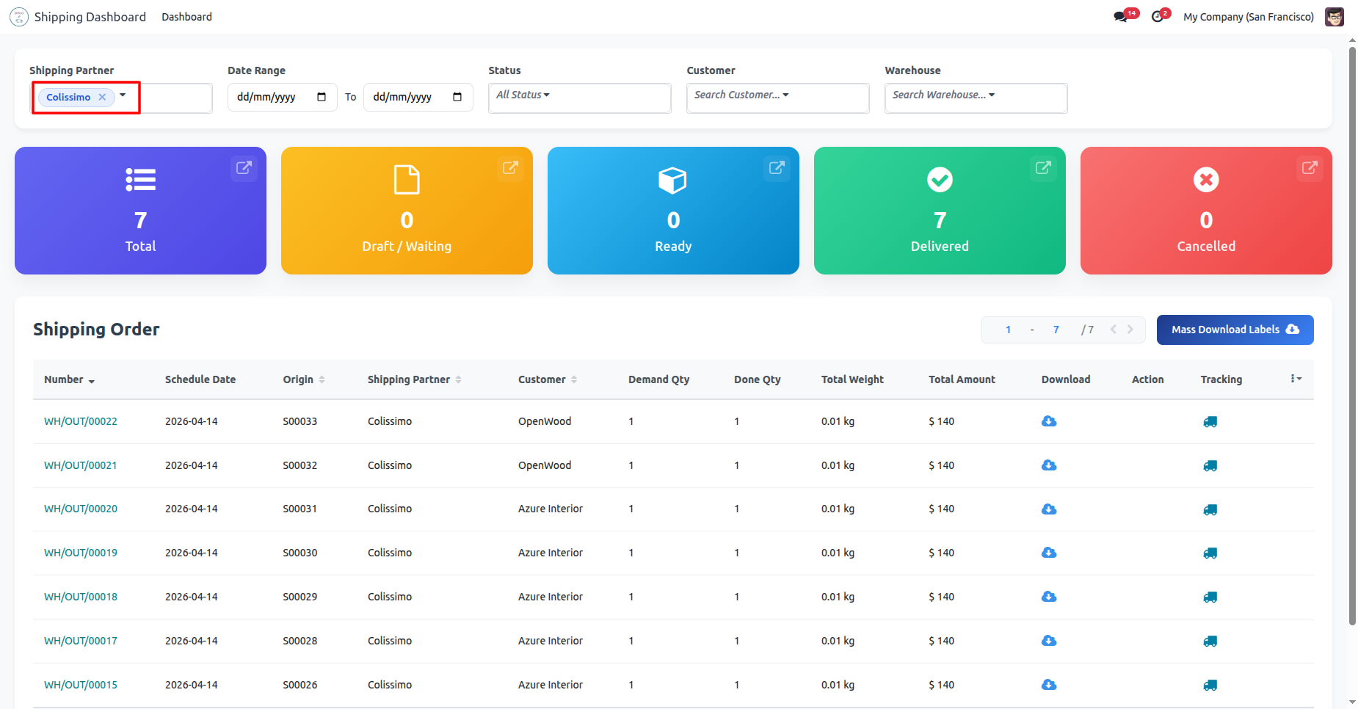Expand the Search Customer dropdown
This screenshot has height=709, width=1358.
click(x=741, y=95)
